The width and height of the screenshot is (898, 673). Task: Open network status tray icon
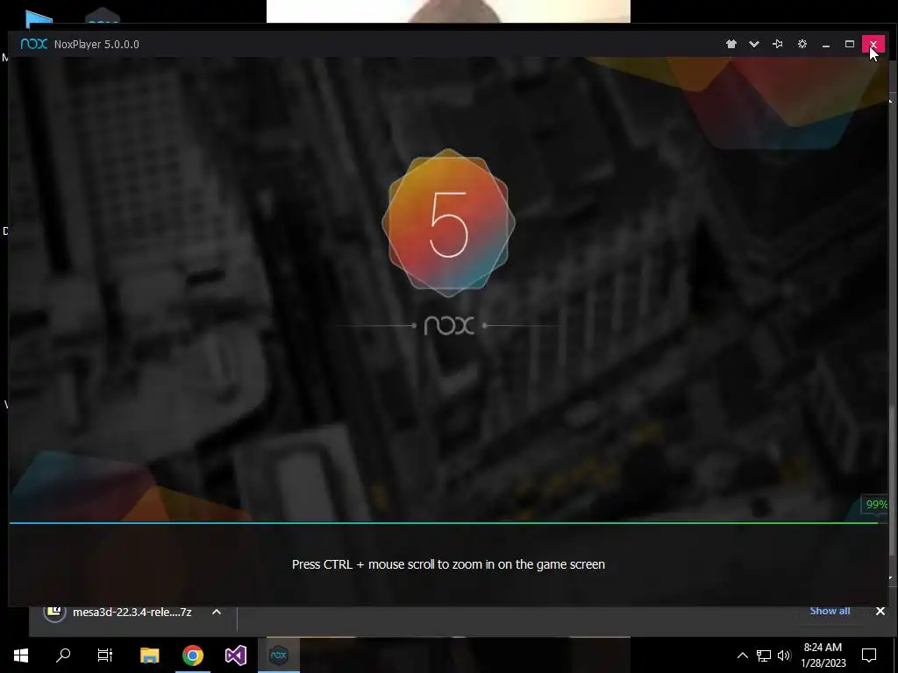764,655
